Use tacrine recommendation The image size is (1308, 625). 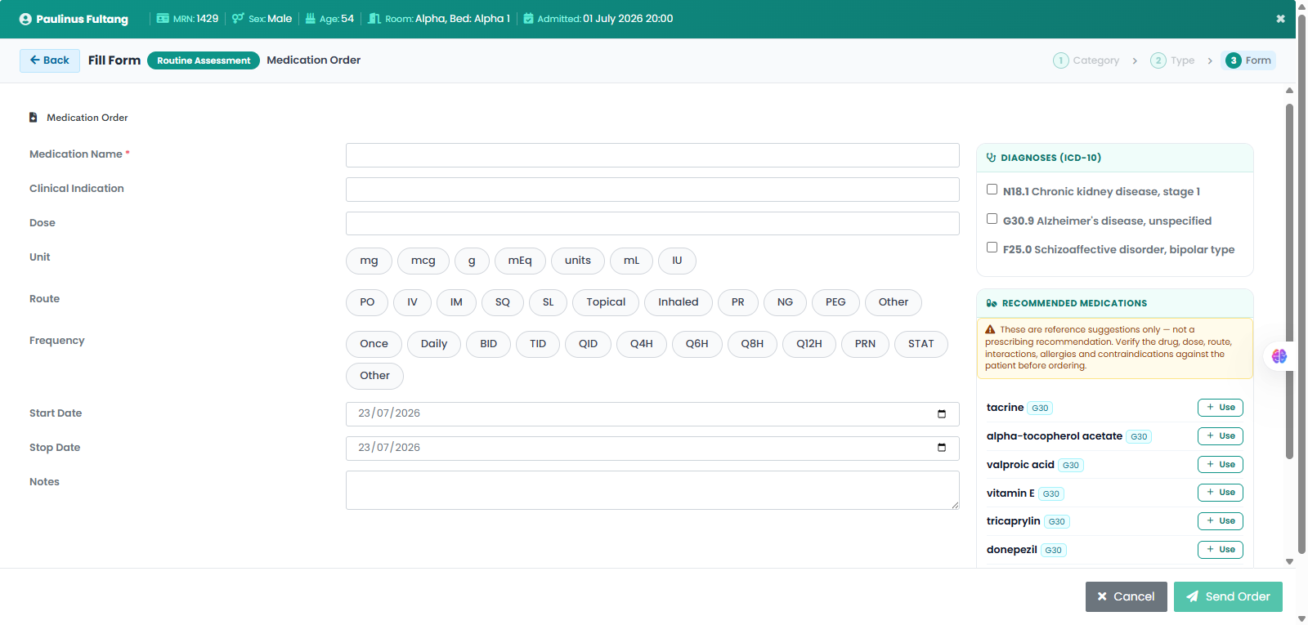click(x=1221, y=408)
